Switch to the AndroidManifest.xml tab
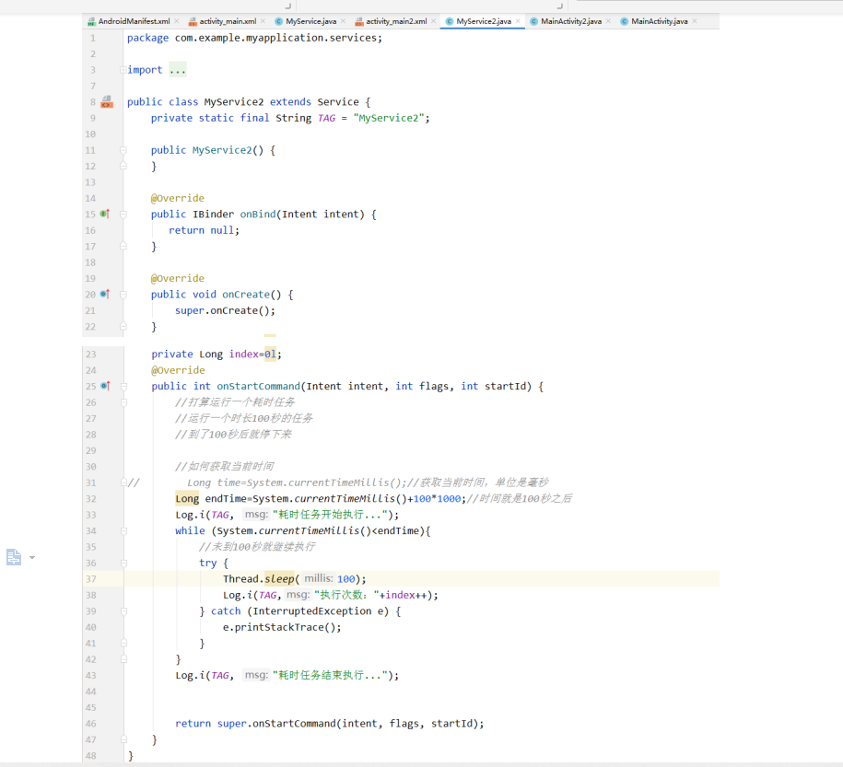The height and width of the screenshot is (767, 843). (134, 21)
